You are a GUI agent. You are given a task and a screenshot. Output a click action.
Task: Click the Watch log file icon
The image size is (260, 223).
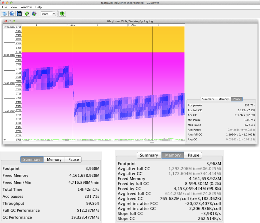(x=34, y=14)
